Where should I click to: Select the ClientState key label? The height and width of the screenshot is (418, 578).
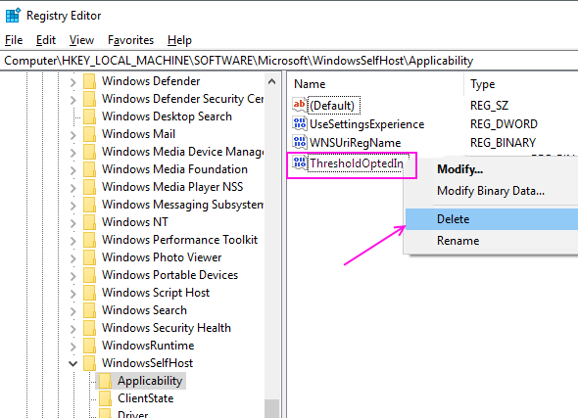coord(145,398)
